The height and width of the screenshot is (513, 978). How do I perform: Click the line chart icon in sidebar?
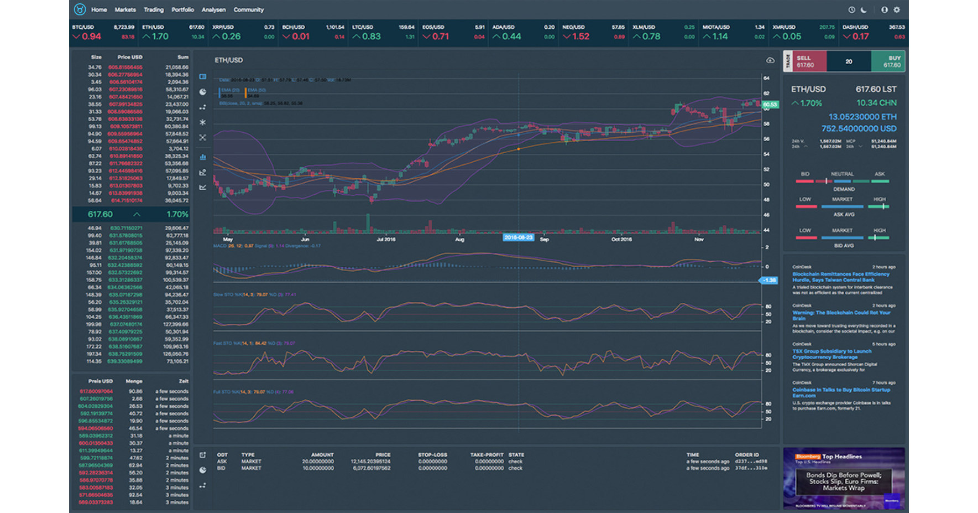(203, 187)
